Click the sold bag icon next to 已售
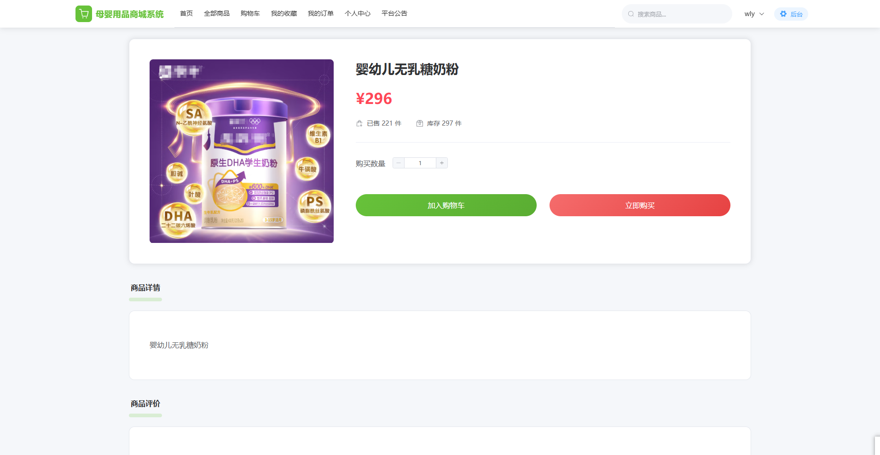 tap(359, 123)
